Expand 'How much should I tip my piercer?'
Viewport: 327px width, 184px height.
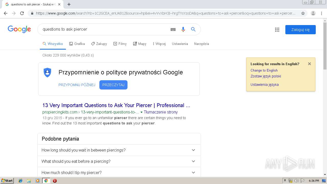tap(119, 172)
